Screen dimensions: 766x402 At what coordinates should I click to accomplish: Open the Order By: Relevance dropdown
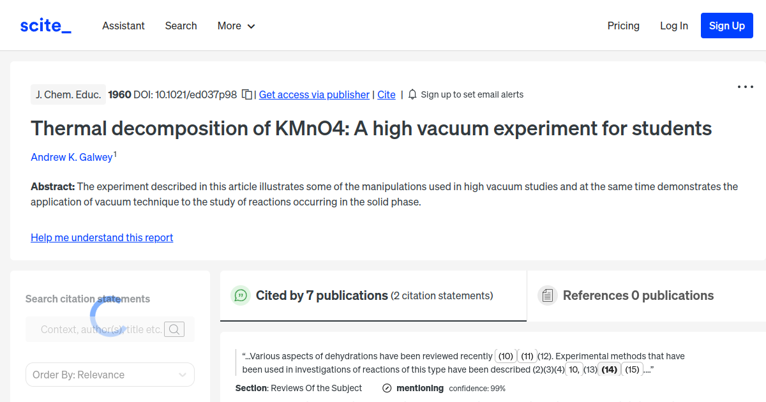(109, 375)
